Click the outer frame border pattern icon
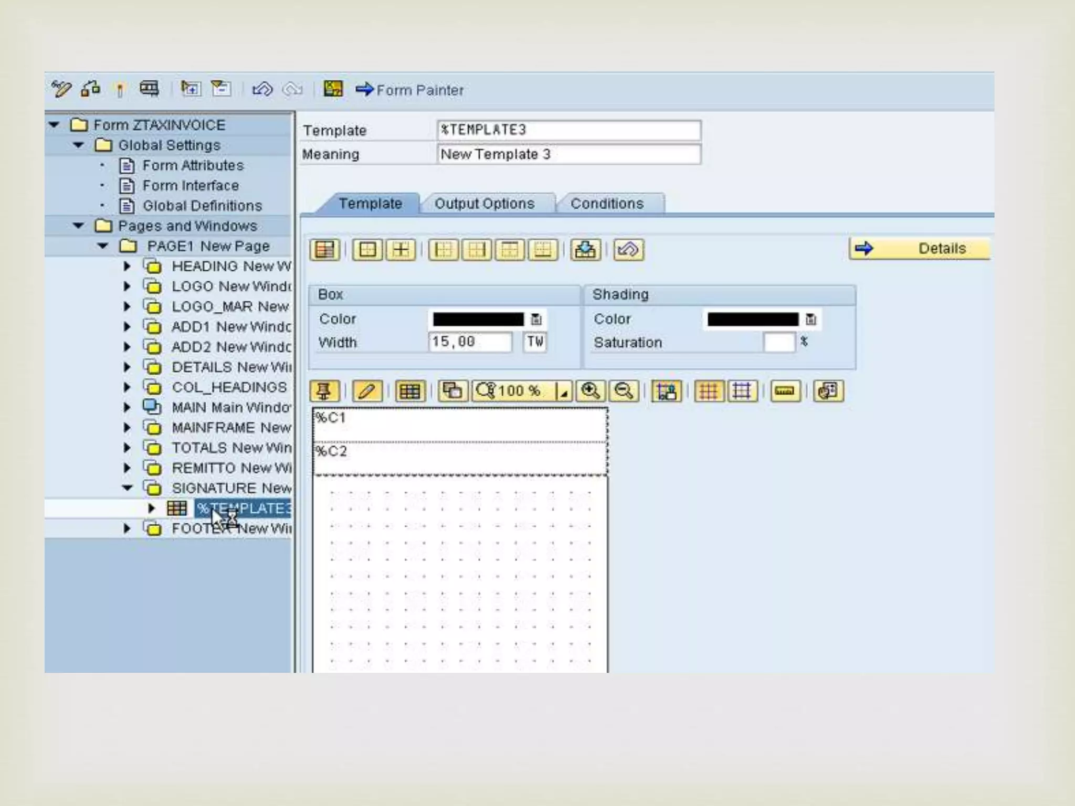The height and width of the screenshot is (806, 1075). click(x=367, y=250)
